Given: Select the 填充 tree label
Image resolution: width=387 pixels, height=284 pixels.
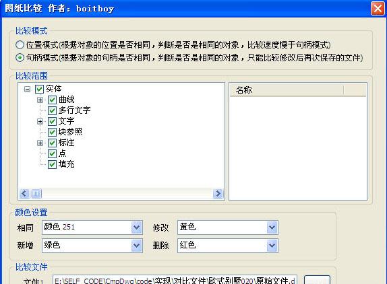Looking at the screenshot, I should click(66, 164).
